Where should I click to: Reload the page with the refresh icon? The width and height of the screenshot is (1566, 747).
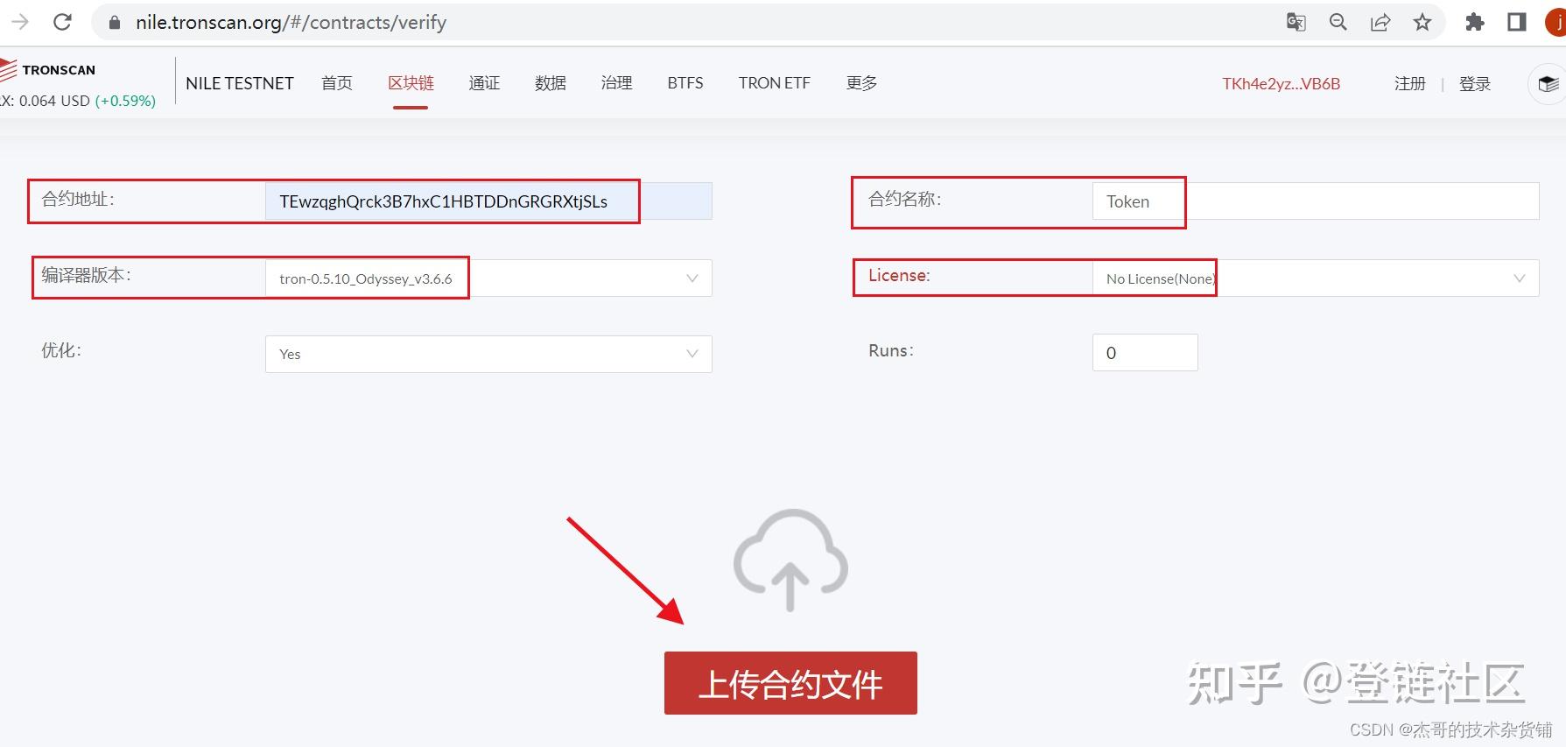62,22
